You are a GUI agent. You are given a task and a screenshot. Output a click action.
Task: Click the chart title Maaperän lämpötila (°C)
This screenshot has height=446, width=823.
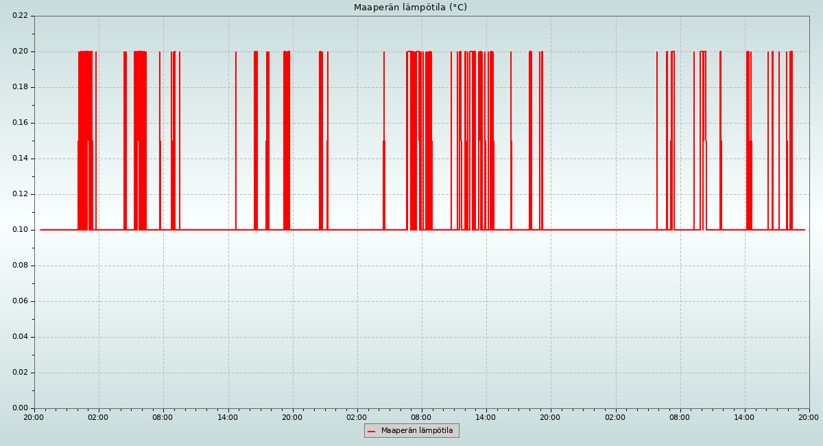410,8
